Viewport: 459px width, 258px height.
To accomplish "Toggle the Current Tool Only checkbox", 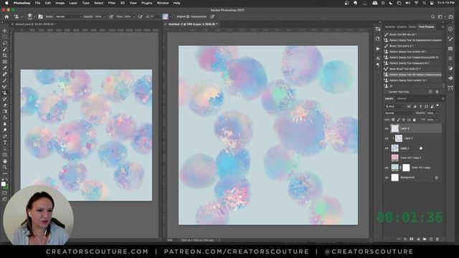I will pyautogui.click(x=386, y=92).
